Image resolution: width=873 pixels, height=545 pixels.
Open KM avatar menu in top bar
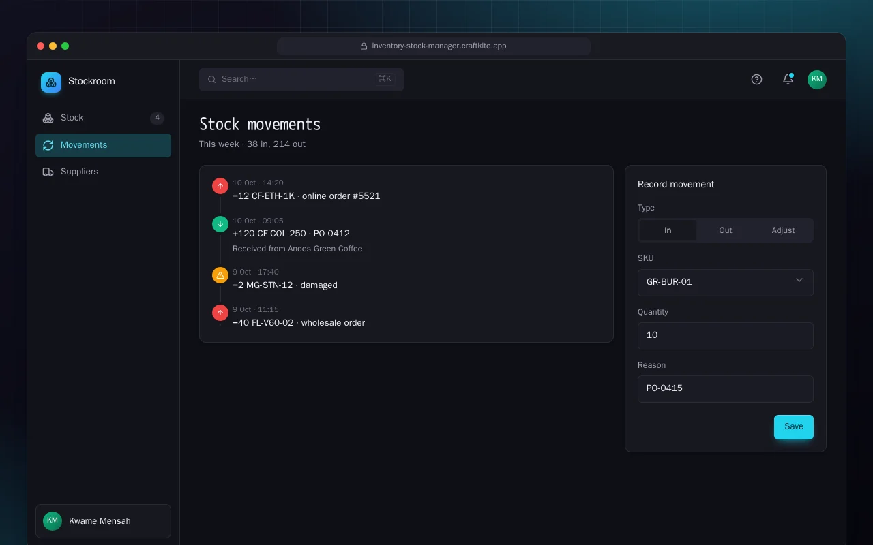point(817,80)
